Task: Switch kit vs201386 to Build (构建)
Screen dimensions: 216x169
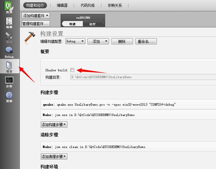Action: coord(72,24)
